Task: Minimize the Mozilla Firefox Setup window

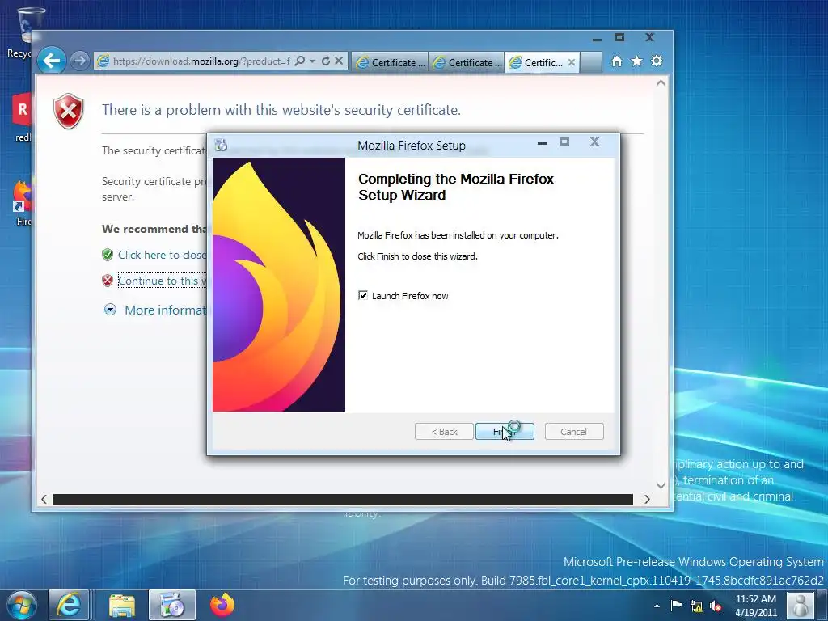Action: [542, 142]
